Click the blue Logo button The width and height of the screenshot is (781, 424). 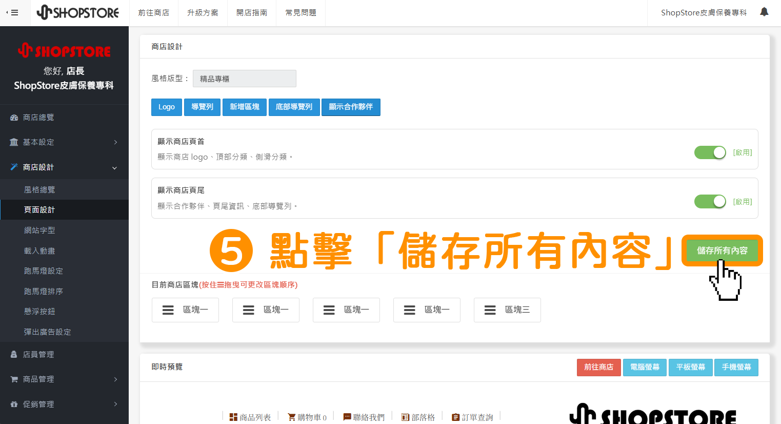point(167,107)
